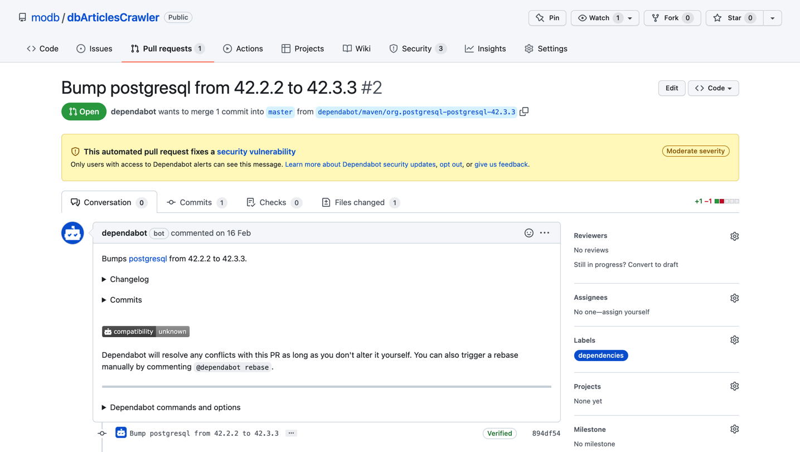Expand the Commits details section
This screenshot has height=452, width=800.
click(x=122, y=300)
